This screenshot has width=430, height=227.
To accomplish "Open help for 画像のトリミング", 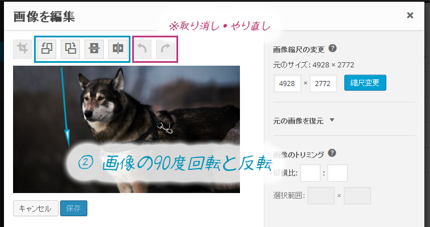I will [x=332, y=153].
